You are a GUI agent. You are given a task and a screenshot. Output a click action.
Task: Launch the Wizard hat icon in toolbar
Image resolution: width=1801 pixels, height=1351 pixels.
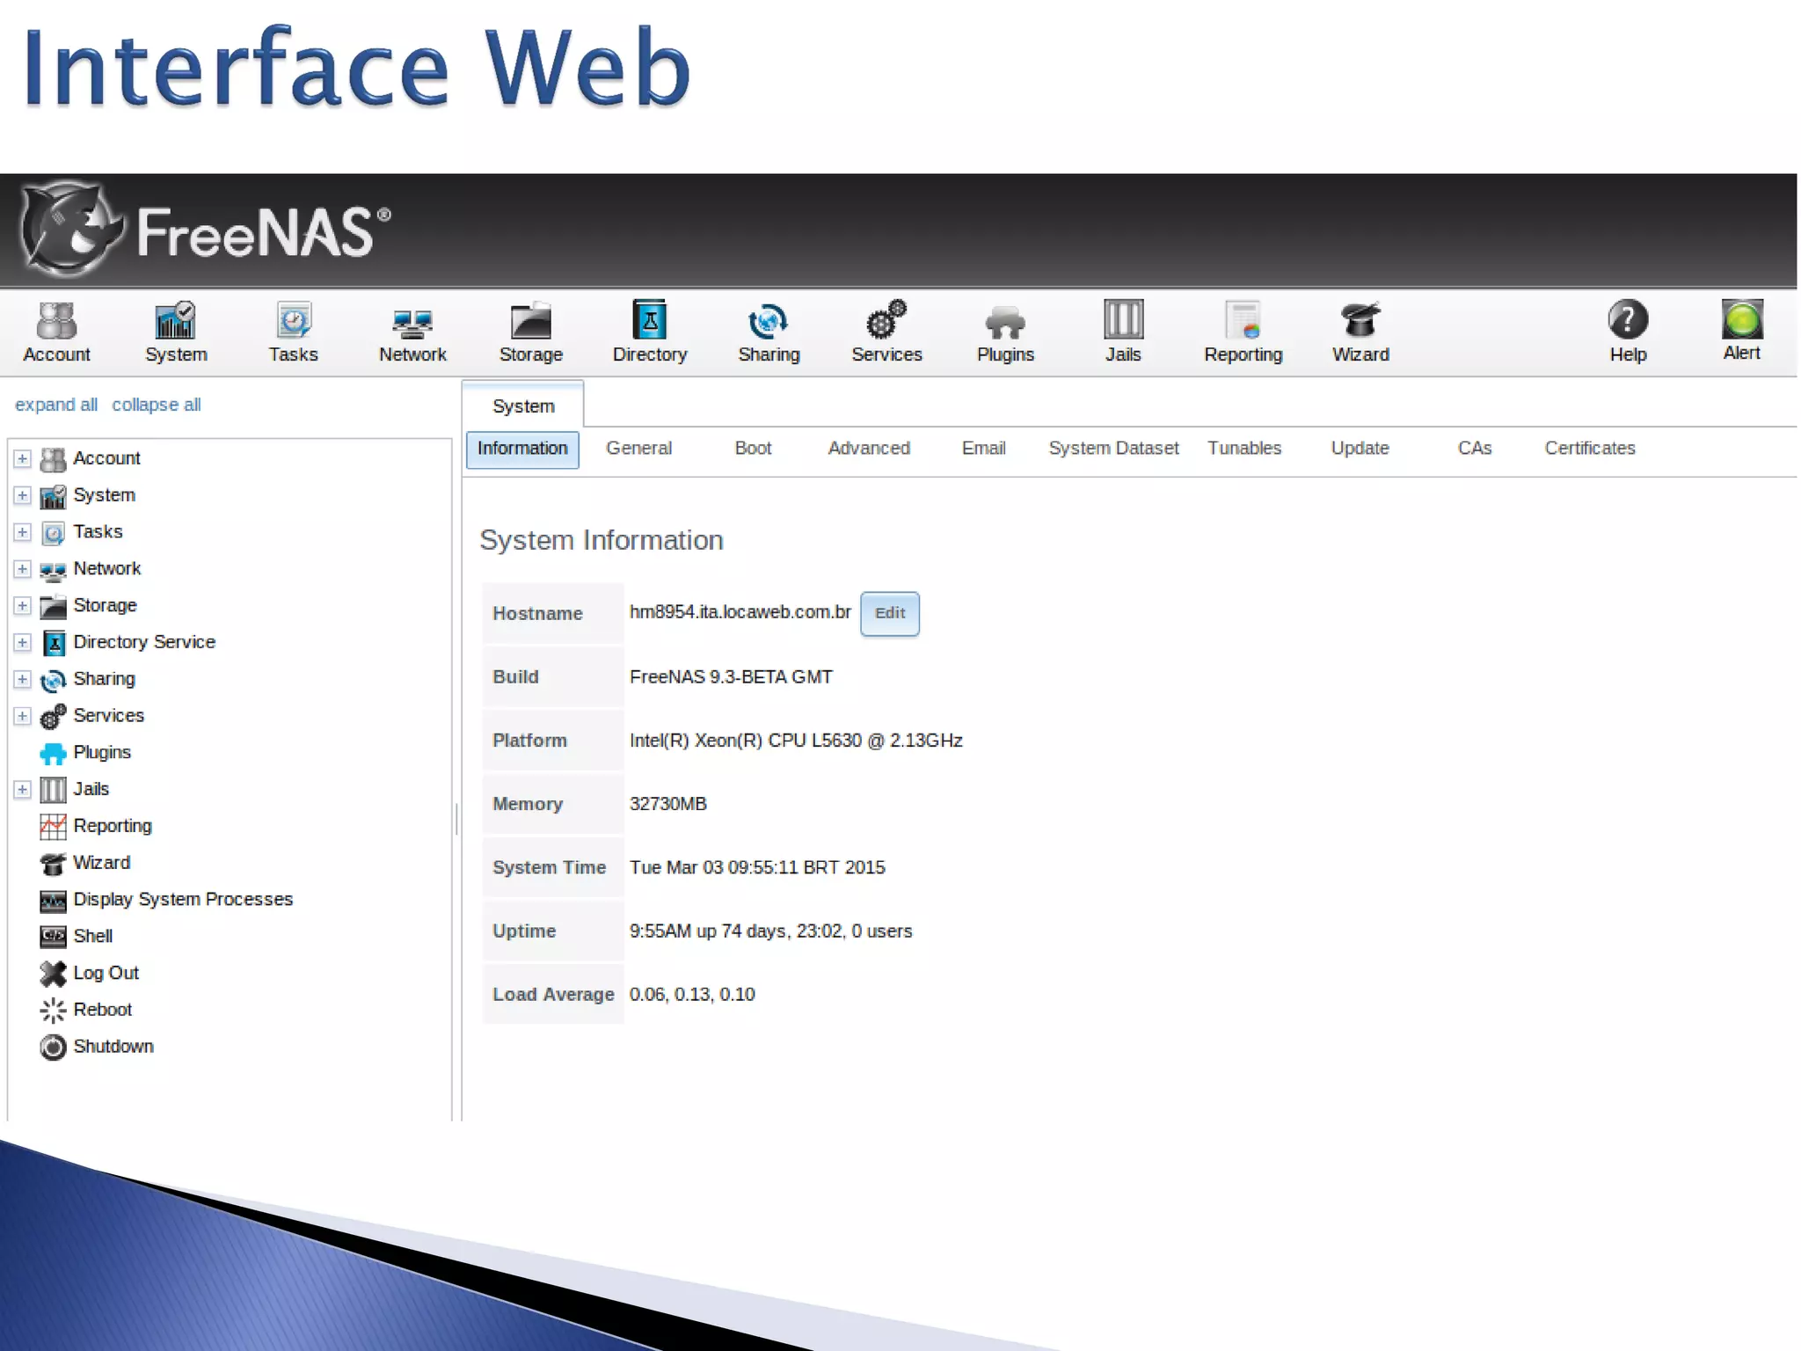1360,320
